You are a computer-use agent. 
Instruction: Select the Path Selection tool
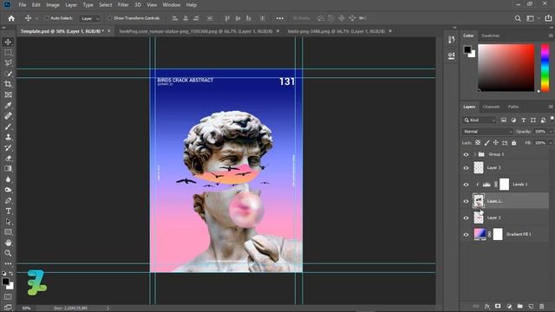8,222
